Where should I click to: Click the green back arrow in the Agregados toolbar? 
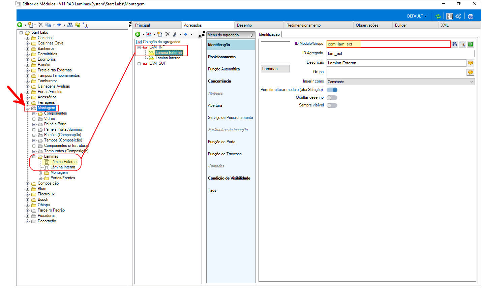click(x=138, y=34)
